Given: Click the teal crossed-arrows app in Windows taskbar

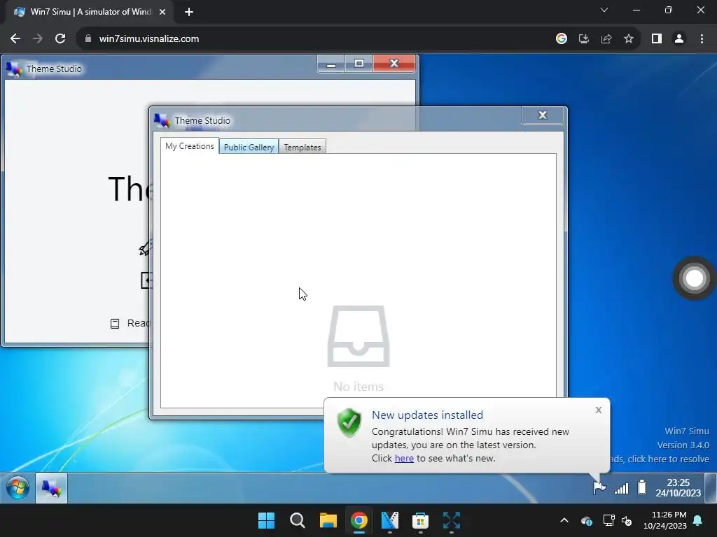Looking at the screenshot, I should [452, 520].
